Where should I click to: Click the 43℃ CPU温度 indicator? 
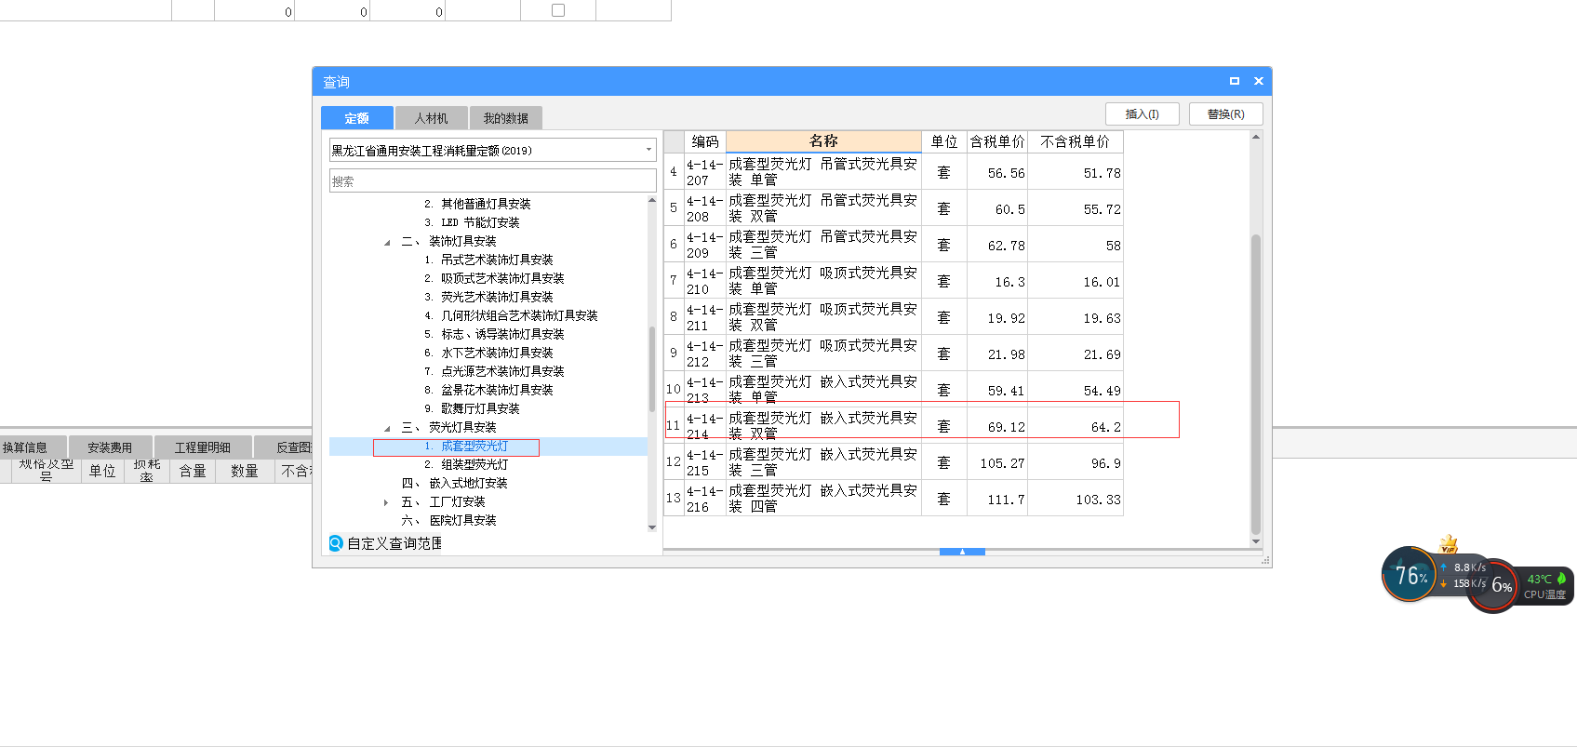pos(1545,586)
